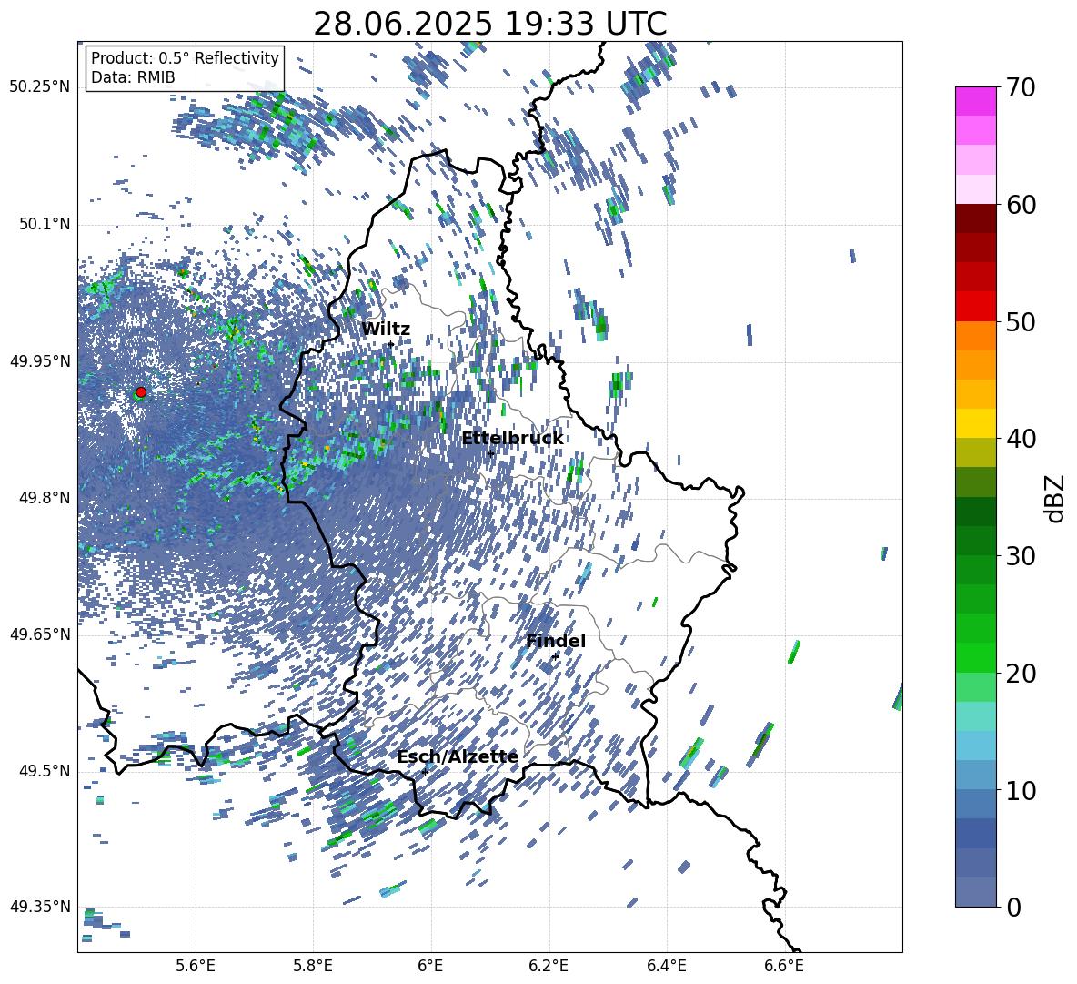Click the red radar site marker
This screenshot has height=984, width=1077.
[141, 391]
